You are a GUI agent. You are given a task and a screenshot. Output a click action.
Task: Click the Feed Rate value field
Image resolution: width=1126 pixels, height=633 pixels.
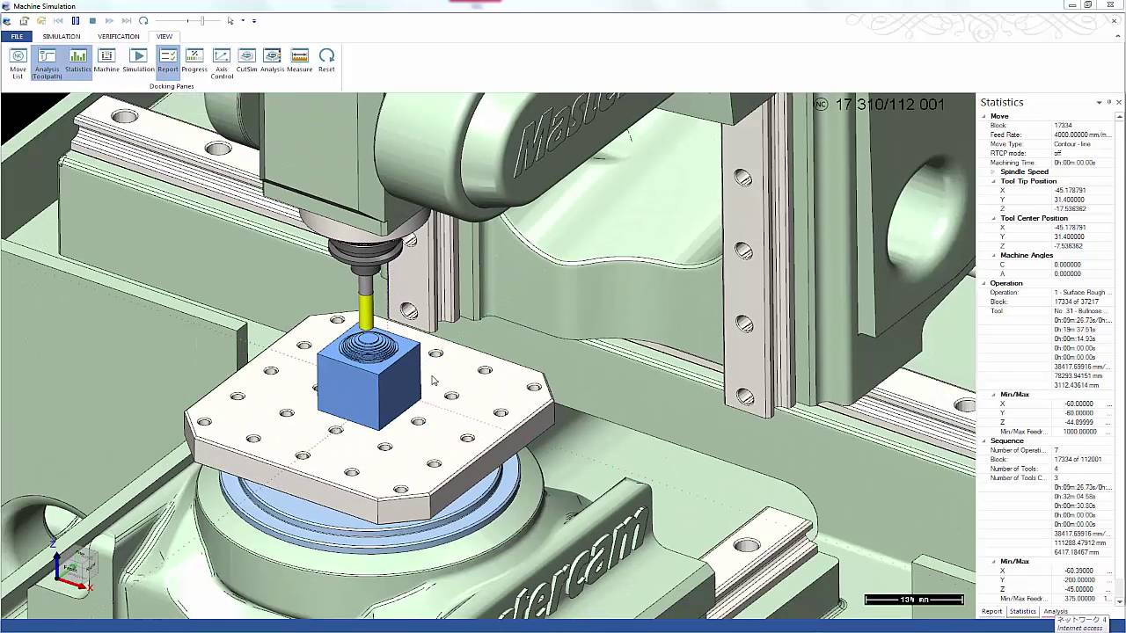[1080, 133]
